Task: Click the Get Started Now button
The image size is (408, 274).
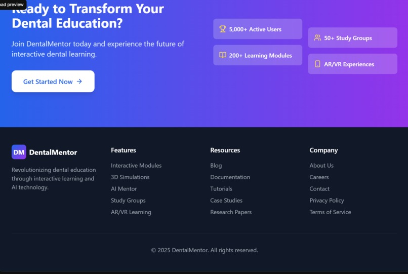Action: coord(53,81)
